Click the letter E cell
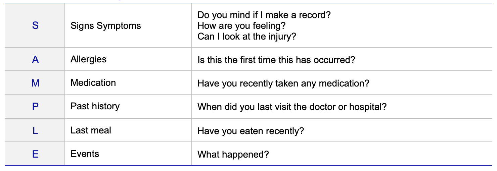Image resolution: width=497 pixels, height=171 pixels. tap(35, 154)
